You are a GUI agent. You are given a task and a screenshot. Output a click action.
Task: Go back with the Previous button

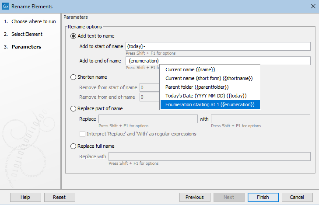[x=194, y=197]
